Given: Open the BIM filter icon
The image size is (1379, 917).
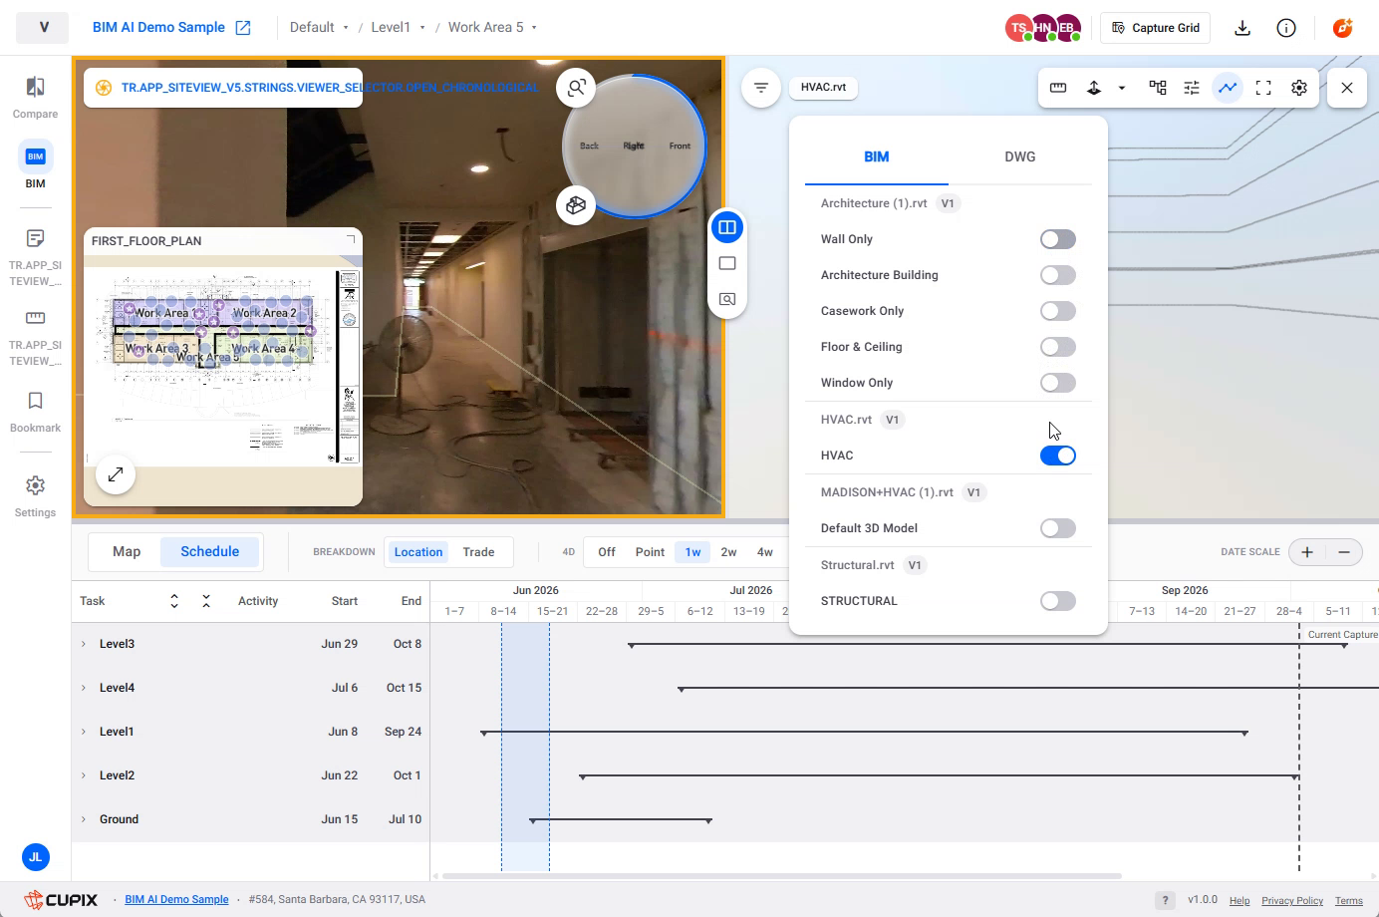Looking at the screenshot, I should point(761,88).
